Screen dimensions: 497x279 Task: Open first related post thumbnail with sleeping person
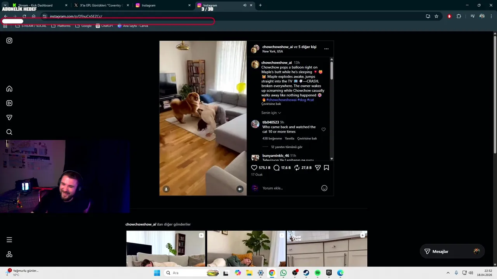tap(165, 249)
